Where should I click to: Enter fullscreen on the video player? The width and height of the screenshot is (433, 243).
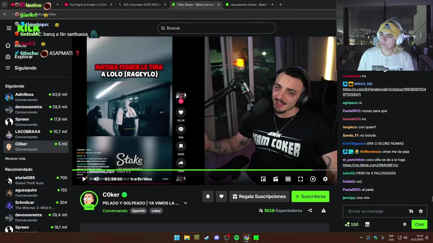(x=300, y=179)
